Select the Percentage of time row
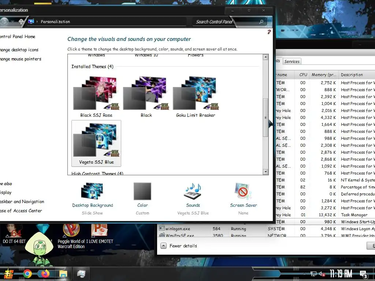Viewport: 375px width, 281px height. pyautogui.click(x=325, y=187)
